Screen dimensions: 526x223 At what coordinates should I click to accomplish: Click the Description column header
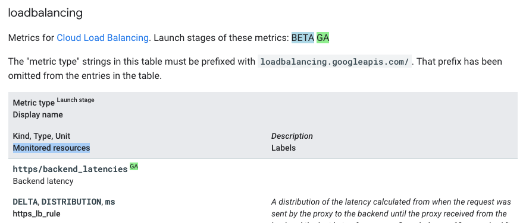[x=292, y=136]
